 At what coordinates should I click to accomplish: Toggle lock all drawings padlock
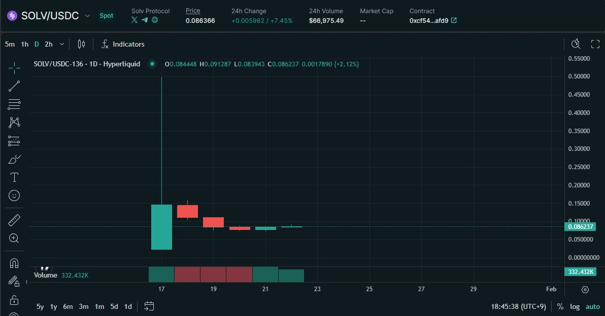pyautogui.click(x=14, y=300)
